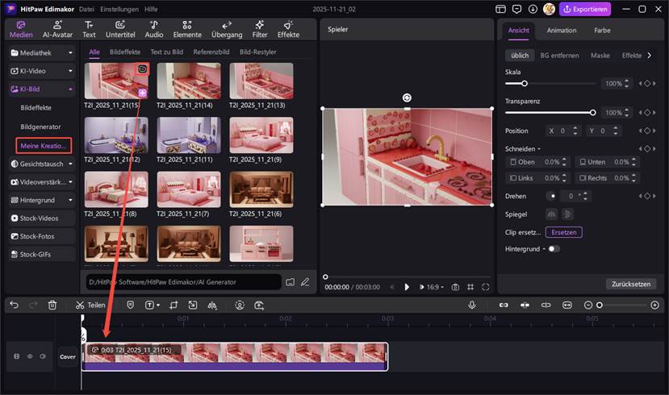Viewport: 669px width, 395px height.
Task: Open the Effekte tool in top toolbar
Action: click(x=288, y=30)
